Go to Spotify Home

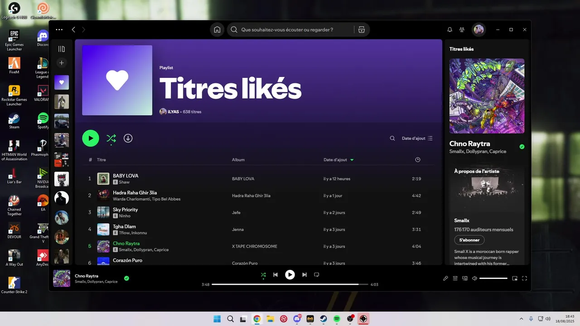pos(217,29)
